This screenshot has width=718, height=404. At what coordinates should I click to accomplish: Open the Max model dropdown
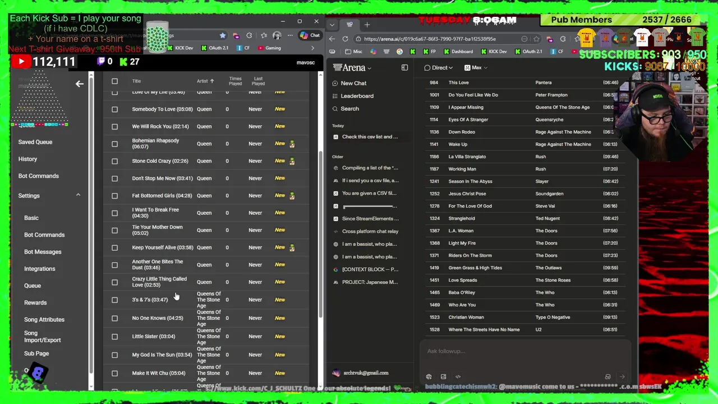(476, 68)
